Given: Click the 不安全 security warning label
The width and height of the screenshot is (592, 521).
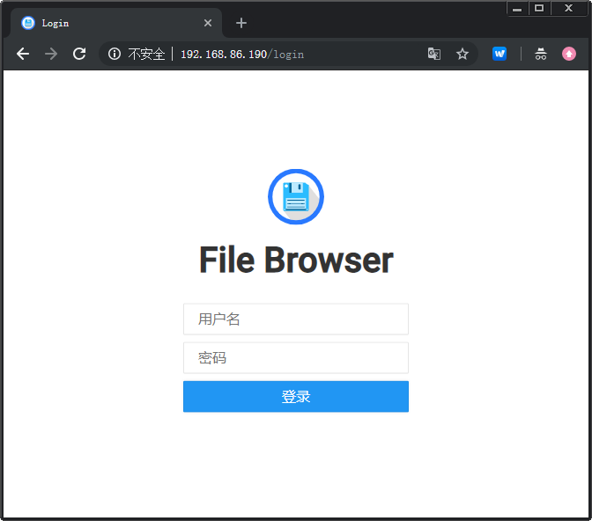Looking at the screenshot, I should click(x=146, y=55).
